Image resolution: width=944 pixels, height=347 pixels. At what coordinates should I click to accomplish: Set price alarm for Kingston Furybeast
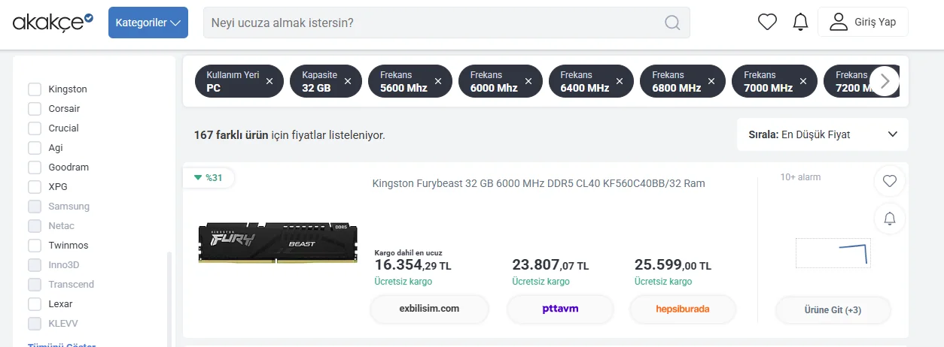[x=890, y=219]
